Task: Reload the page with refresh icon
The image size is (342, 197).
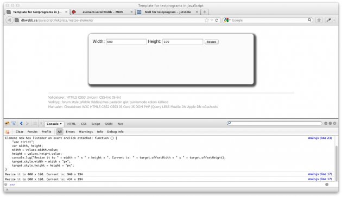Action: [x=217, y=20]
